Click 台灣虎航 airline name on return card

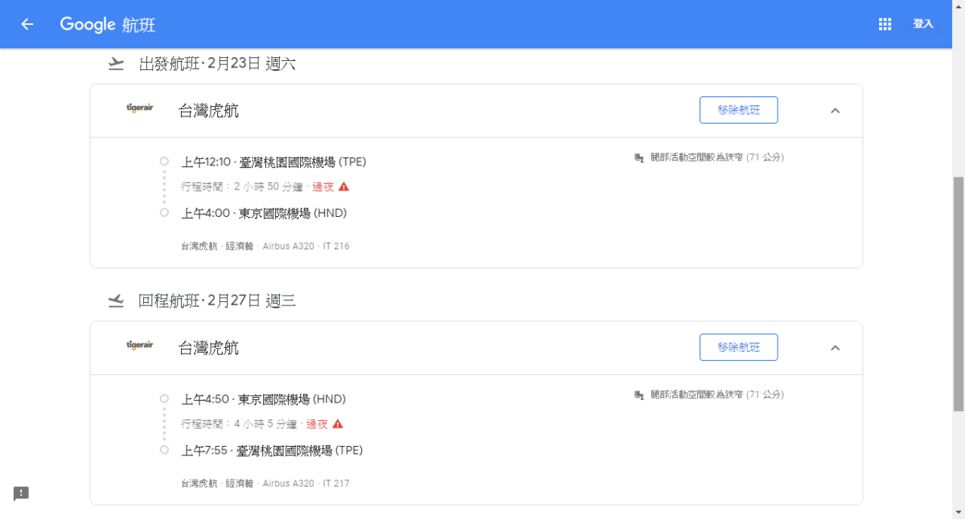208,348
